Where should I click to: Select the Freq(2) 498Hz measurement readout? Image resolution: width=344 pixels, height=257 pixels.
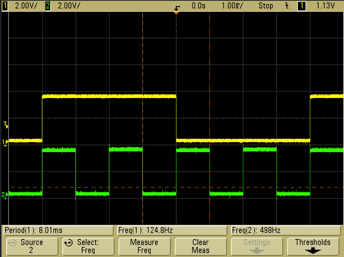pos(286,230)
